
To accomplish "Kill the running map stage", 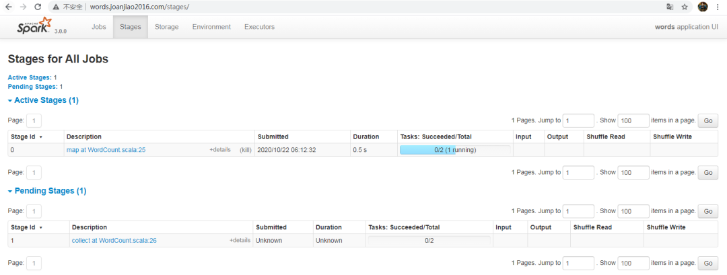I will pyautogui.click(x=245, y=150).
